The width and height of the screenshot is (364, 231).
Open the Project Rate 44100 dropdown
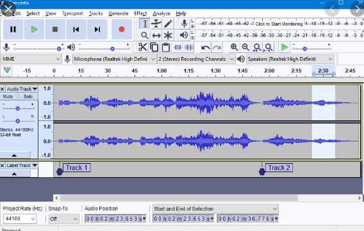click(20, 218)
